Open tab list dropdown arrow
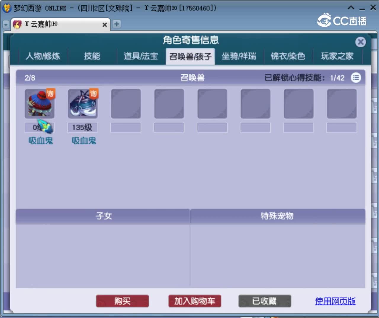The image size is (379, 318). (x=6, y=25)
